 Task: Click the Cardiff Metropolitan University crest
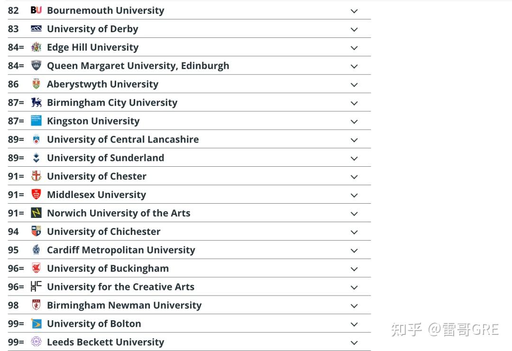[37, 250]
